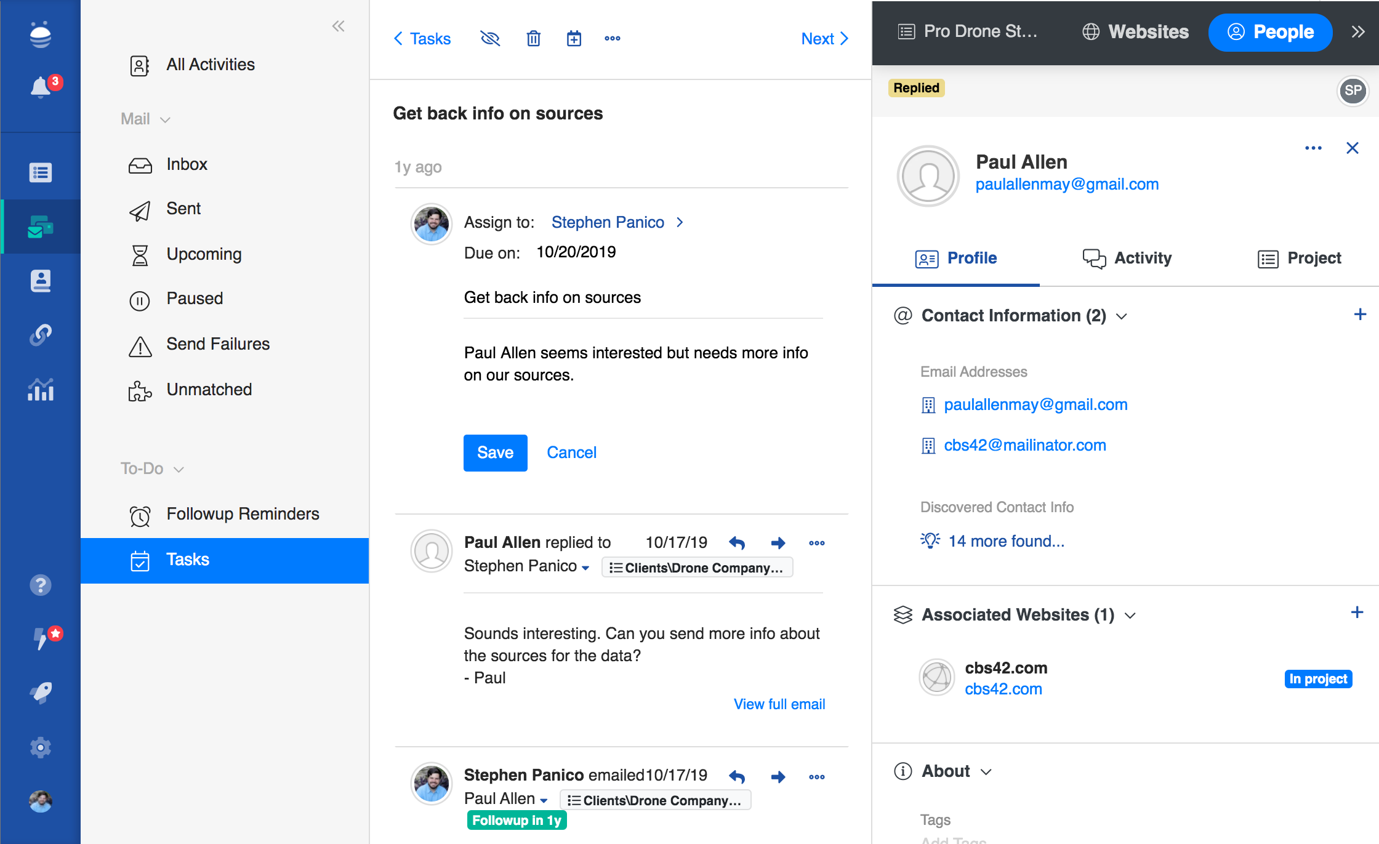The width and height of the screenshot is (1379, 844).
Task: Collapse the To-Do section
Action: tap(152, 468)
